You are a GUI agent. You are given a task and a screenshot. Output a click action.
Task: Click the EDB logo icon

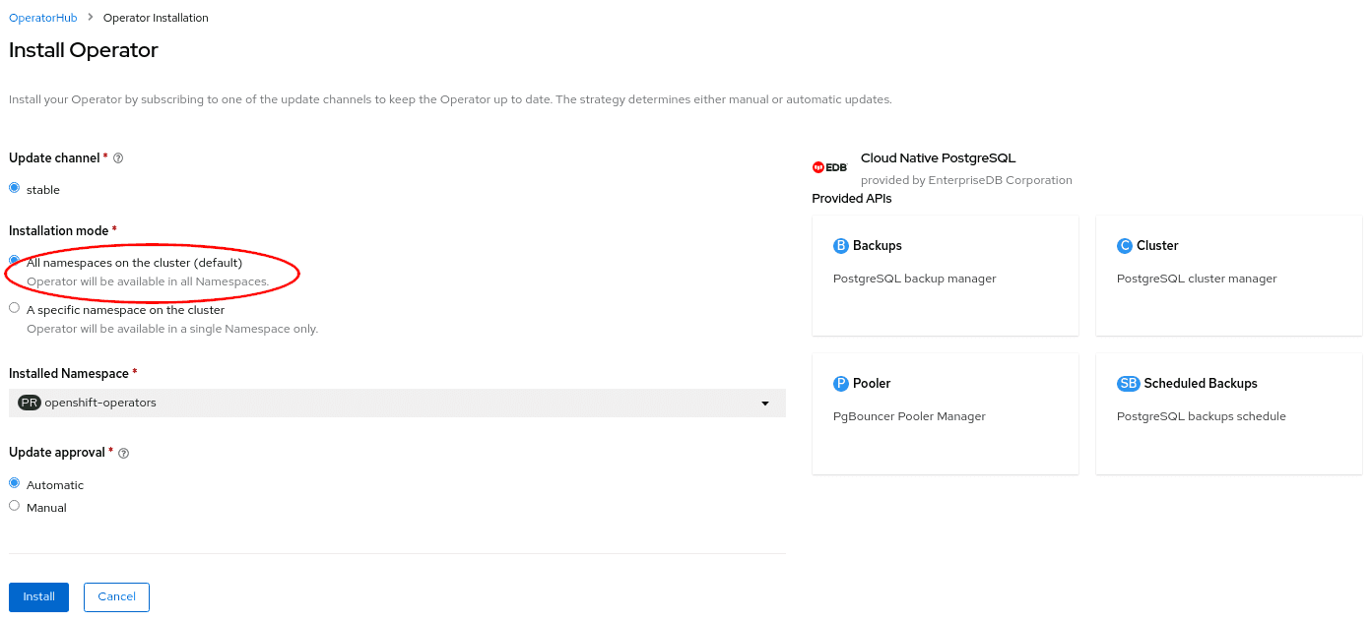(x=828, y=166)
